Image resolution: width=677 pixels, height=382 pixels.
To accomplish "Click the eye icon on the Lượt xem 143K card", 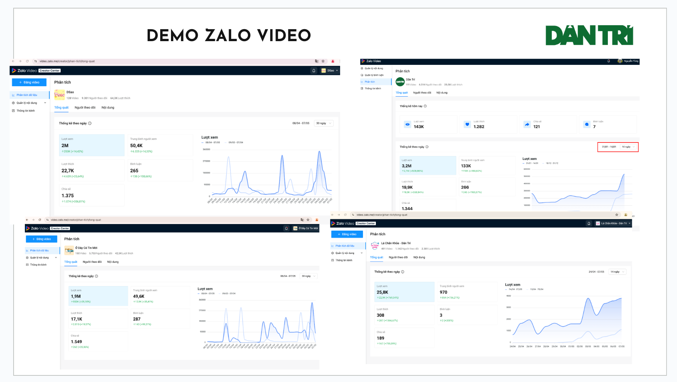I will coord(407,125).
